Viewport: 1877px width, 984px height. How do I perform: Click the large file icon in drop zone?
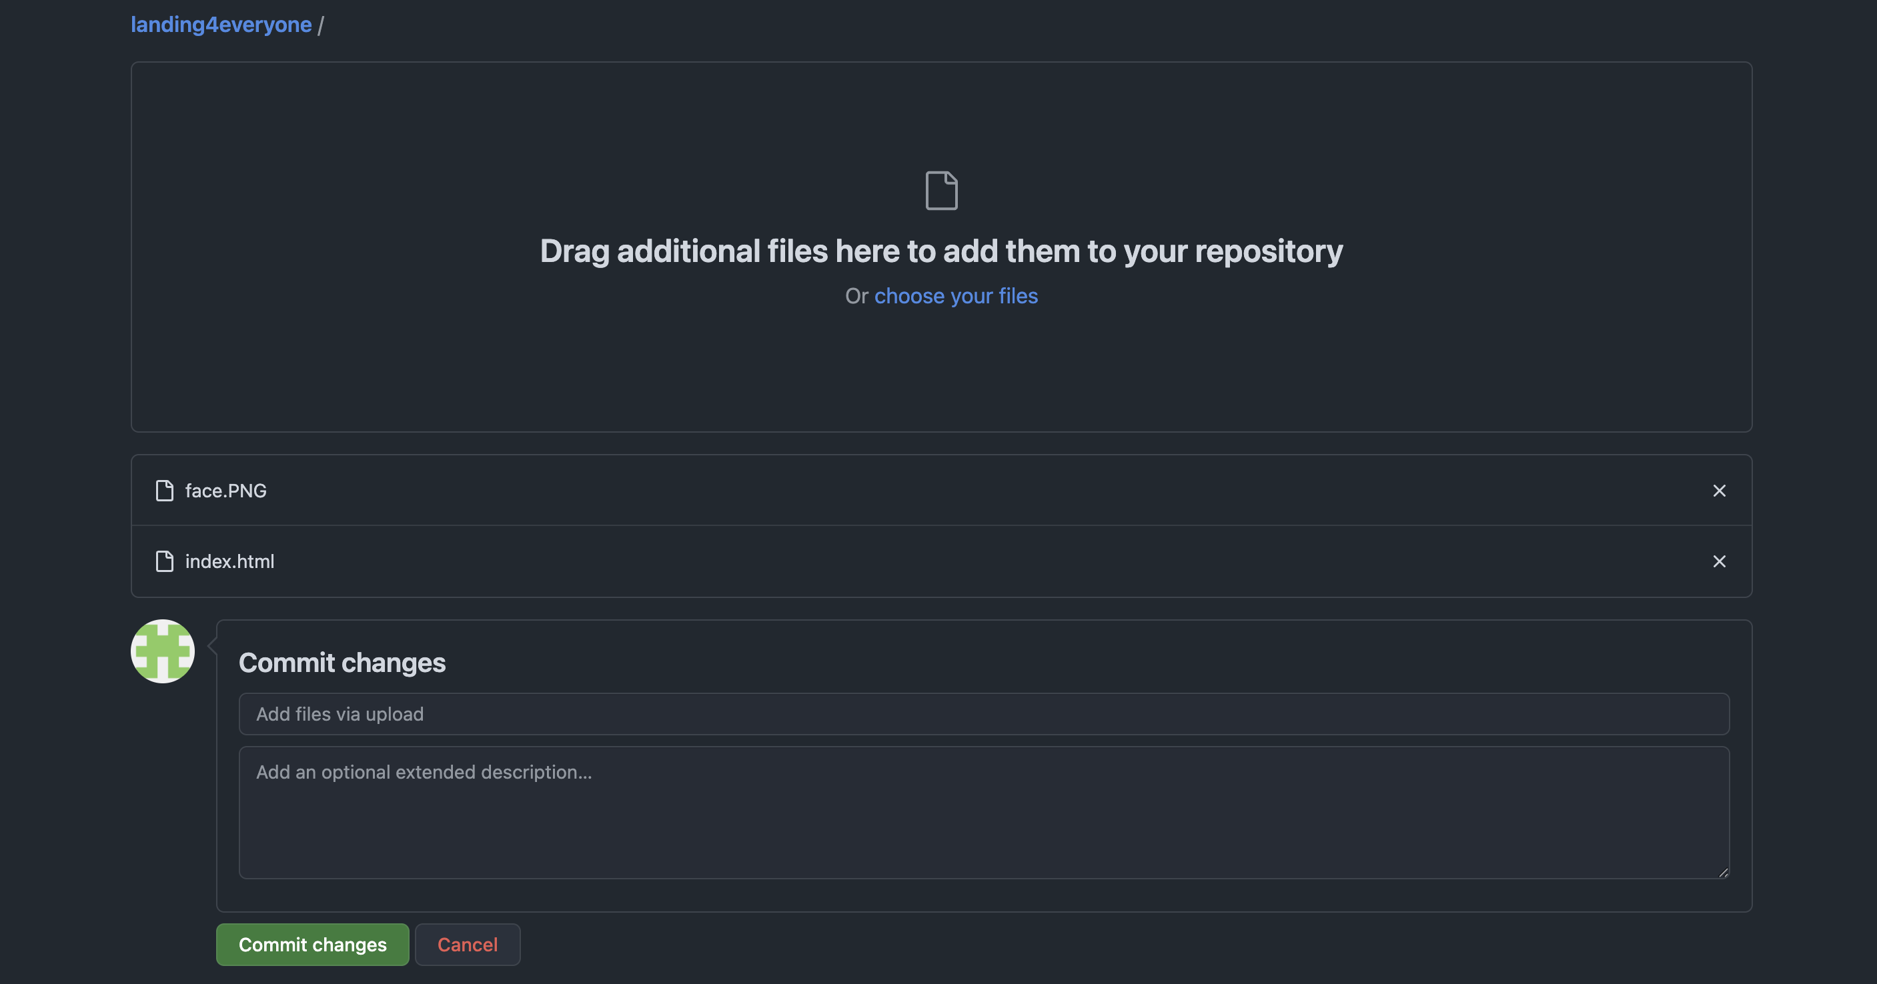[x=941, y=191]
